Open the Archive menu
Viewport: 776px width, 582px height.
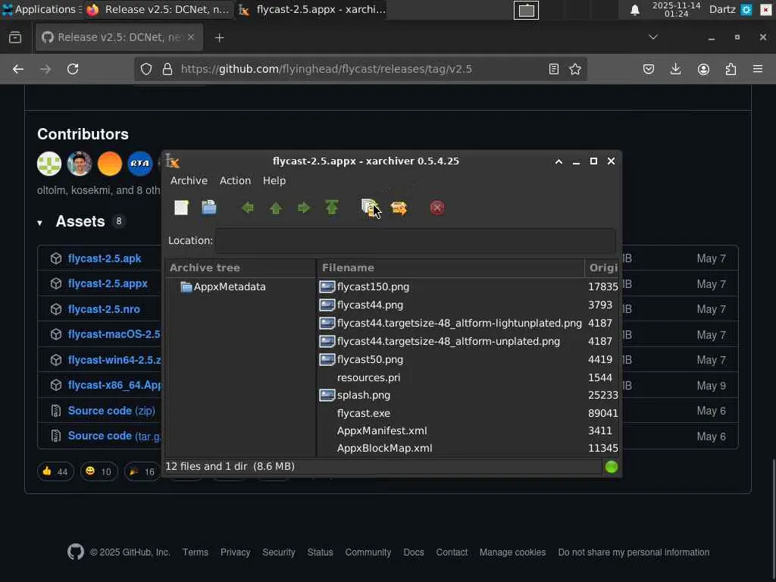point(189,180)
